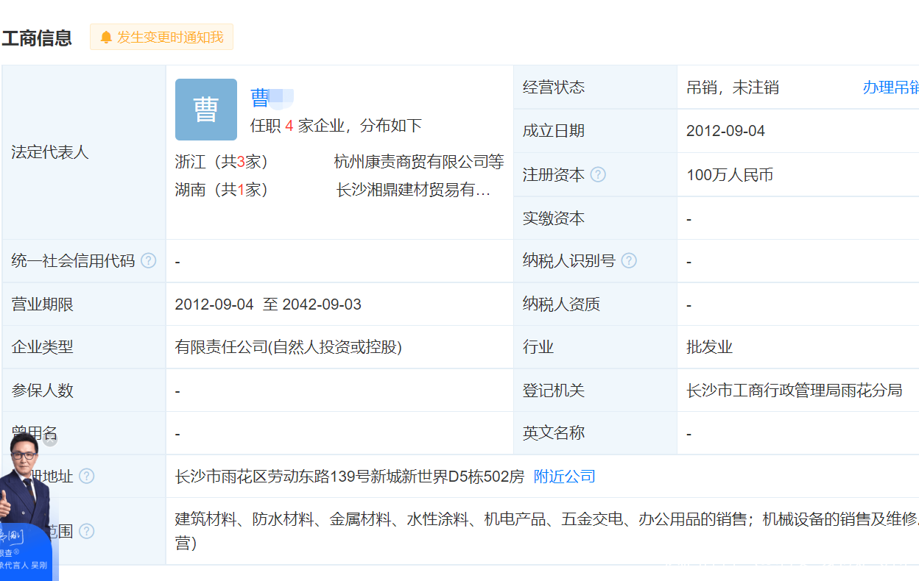
Task: Click the 成立日期 label cell
Action: pyautogui.click(x=595, y=131)
